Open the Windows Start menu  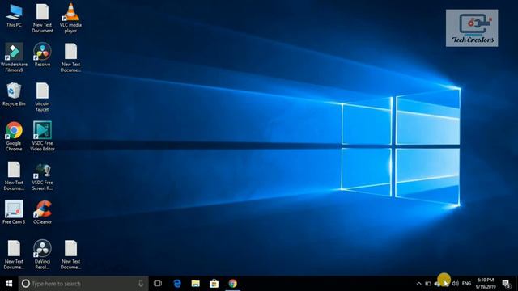point(9,284)
